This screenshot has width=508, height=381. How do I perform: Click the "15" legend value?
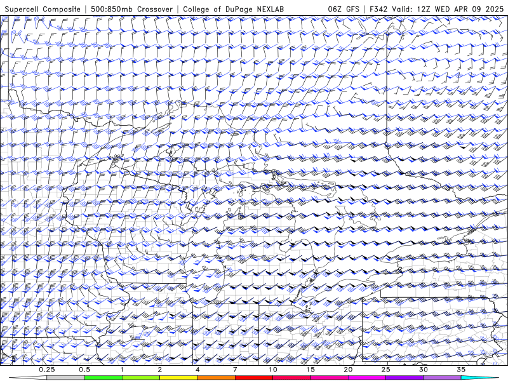(311, 370)
